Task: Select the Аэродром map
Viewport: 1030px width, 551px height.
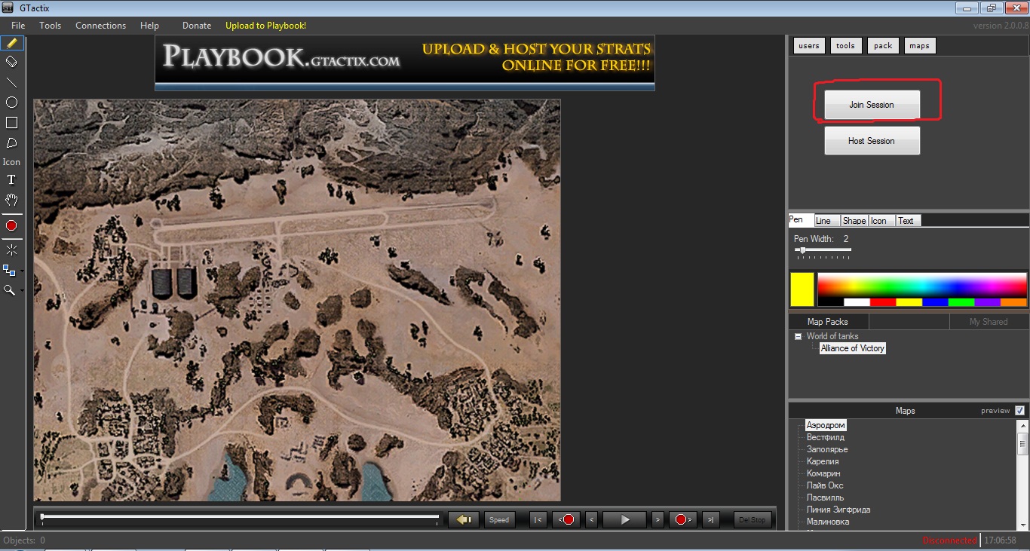Action: pyautogui.click(x=826, y=425)
